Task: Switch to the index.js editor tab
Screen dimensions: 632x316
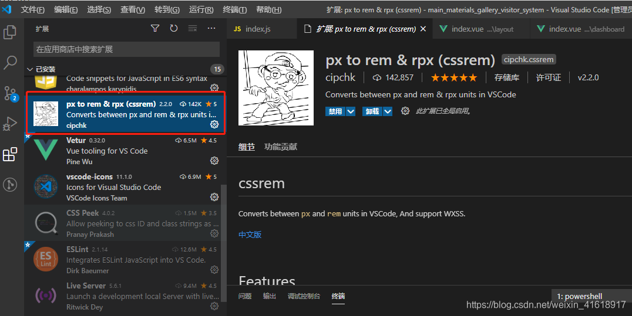Action: (x=262, y=29)
